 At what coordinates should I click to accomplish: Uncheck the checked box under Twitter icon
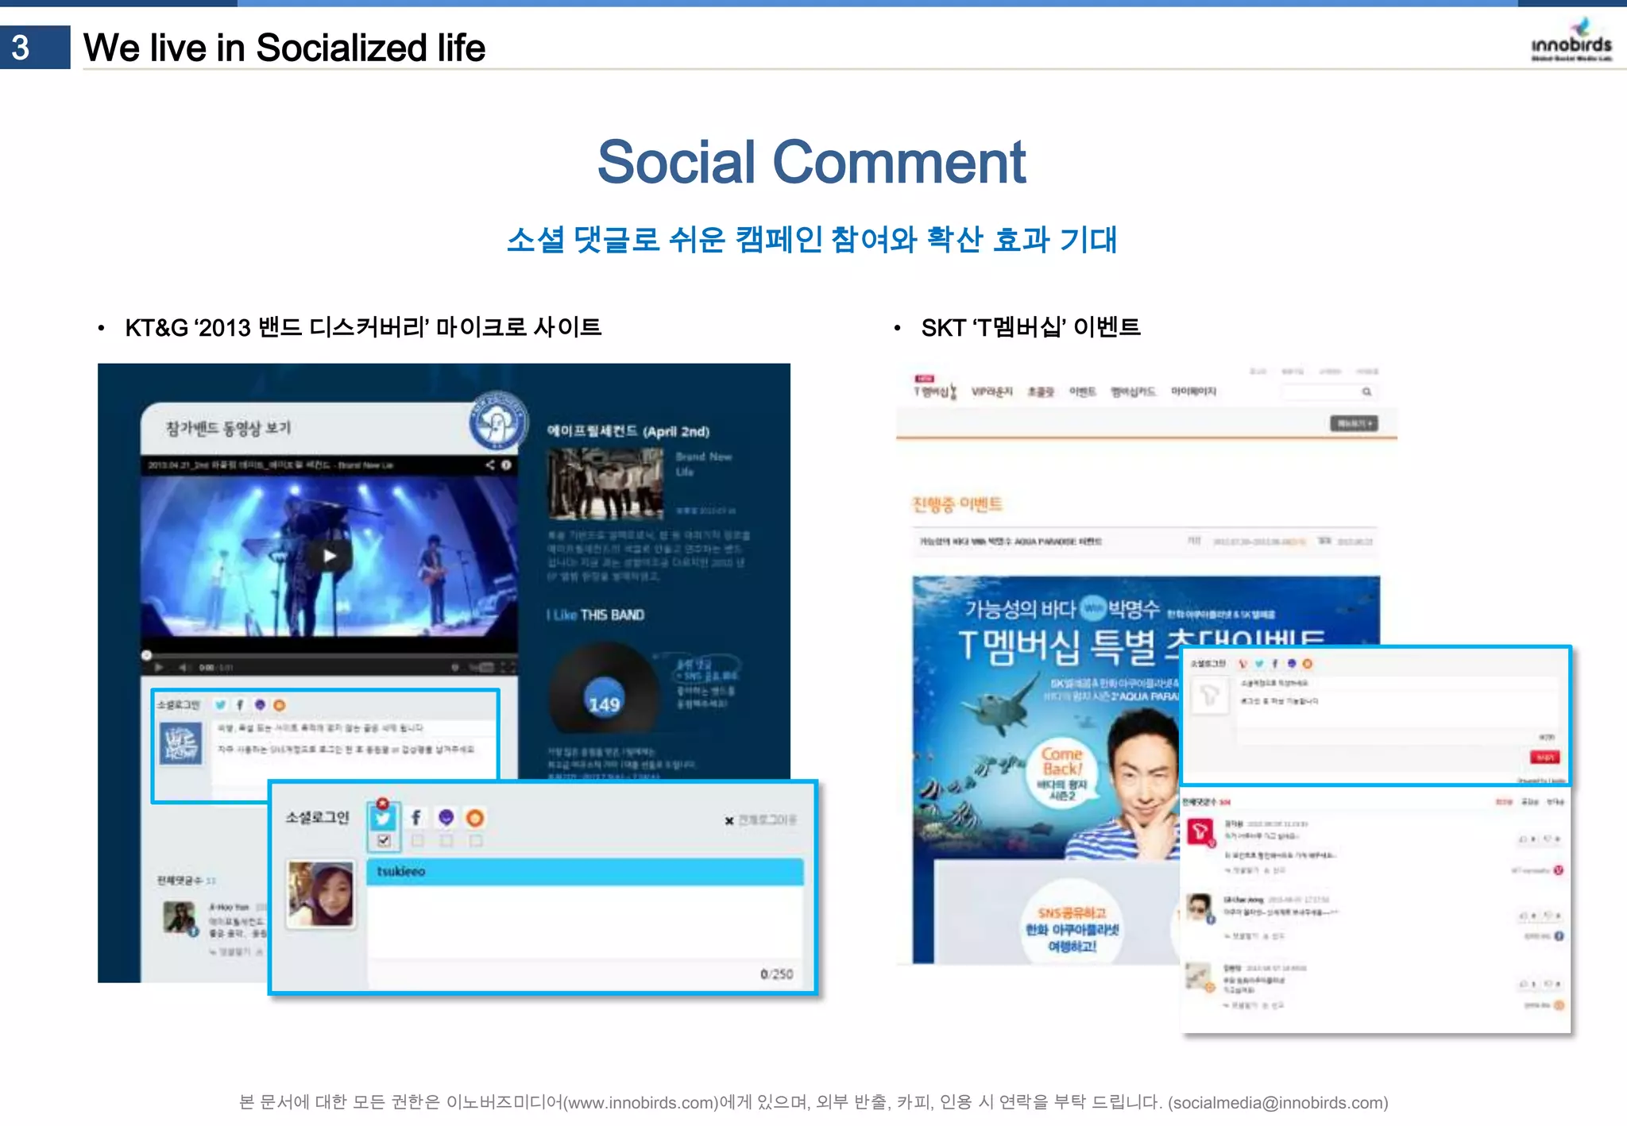coord(384,840)
